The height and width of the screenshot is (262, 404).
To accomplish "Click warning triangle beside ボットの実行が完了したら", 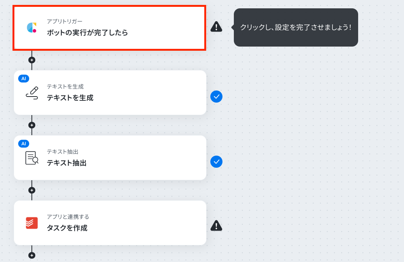I will [216, 27].
